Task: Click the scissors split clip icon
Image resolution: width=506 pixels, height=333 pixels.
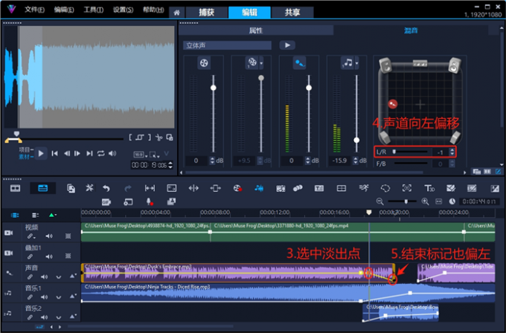Action: [x=158, y=138]
